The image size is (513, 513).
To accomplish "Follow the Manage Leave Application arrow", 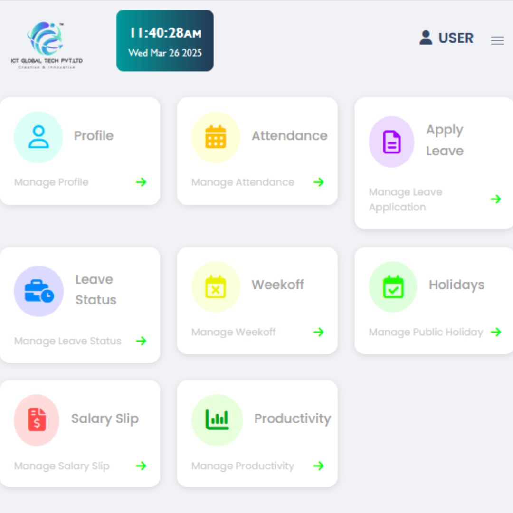I will (496, 199).
